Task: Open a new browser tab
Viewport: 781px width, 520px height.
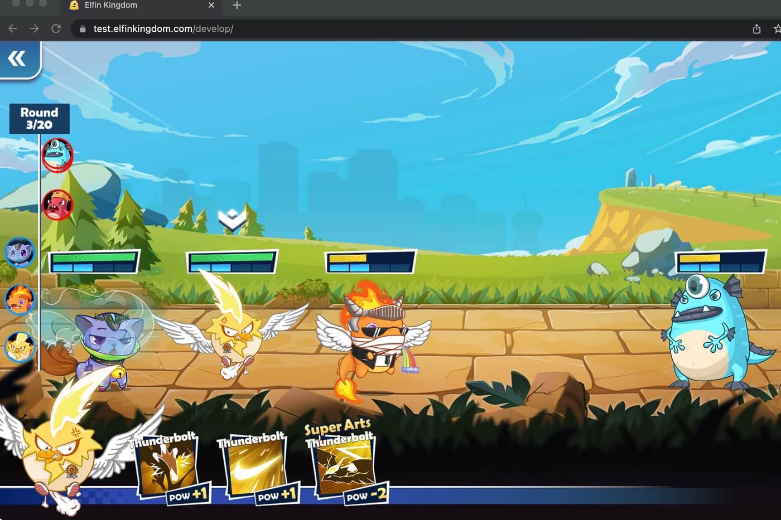Action: click(237, 6)
